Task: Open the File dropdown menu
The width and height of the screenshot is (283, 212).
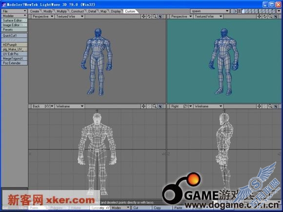Action: [14, 11]
